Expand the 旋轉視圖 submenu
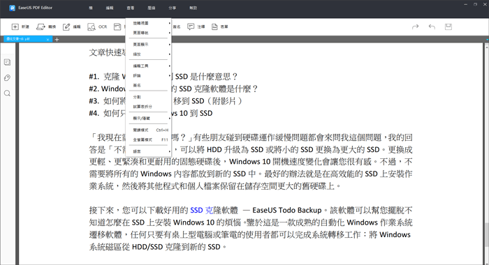 click(148, 23)
